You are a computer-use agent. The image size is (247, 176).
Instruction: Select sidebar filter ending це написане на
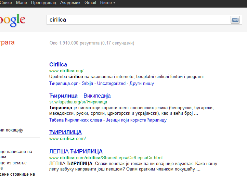pyautogui.click(x=16, y=154)
